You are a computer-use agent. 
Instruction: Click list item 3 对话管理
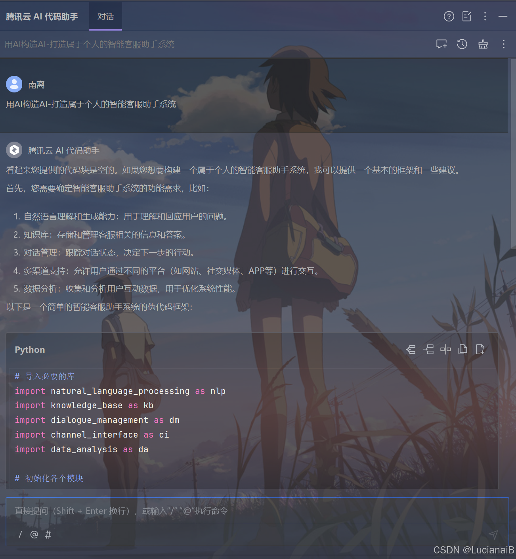point(104,252)
